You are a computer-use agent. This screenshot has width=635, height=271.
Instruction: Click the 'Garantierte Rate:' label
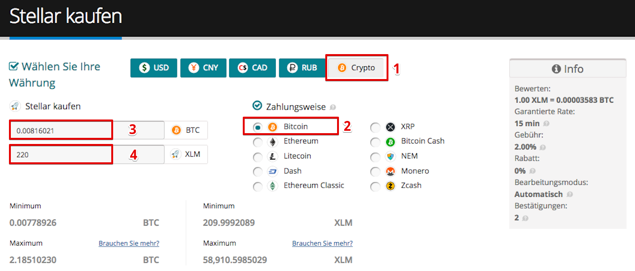545,112
